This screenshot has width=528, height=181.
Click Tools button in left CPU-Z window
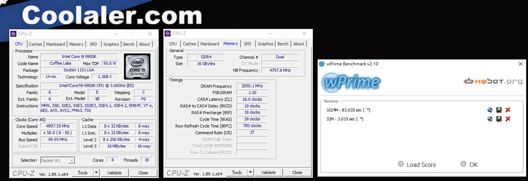click(x=83, y=173)
